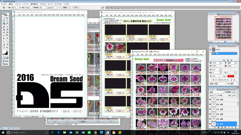241x135 pixels.
Task: Select the 開く history state
Action: pyautogui.click(x=224, y=53)
